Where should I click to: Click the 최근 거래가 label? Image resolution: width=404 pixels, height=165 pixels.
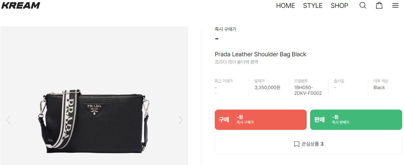click(224, 81)
